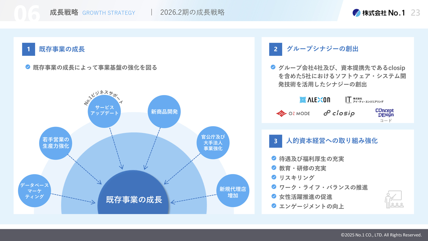Image resolution: width=428 pixels, height=241 pixels.
Task: Click the ©2025 No.1 CO., LTD. copyright text
Action: point(381,235)
